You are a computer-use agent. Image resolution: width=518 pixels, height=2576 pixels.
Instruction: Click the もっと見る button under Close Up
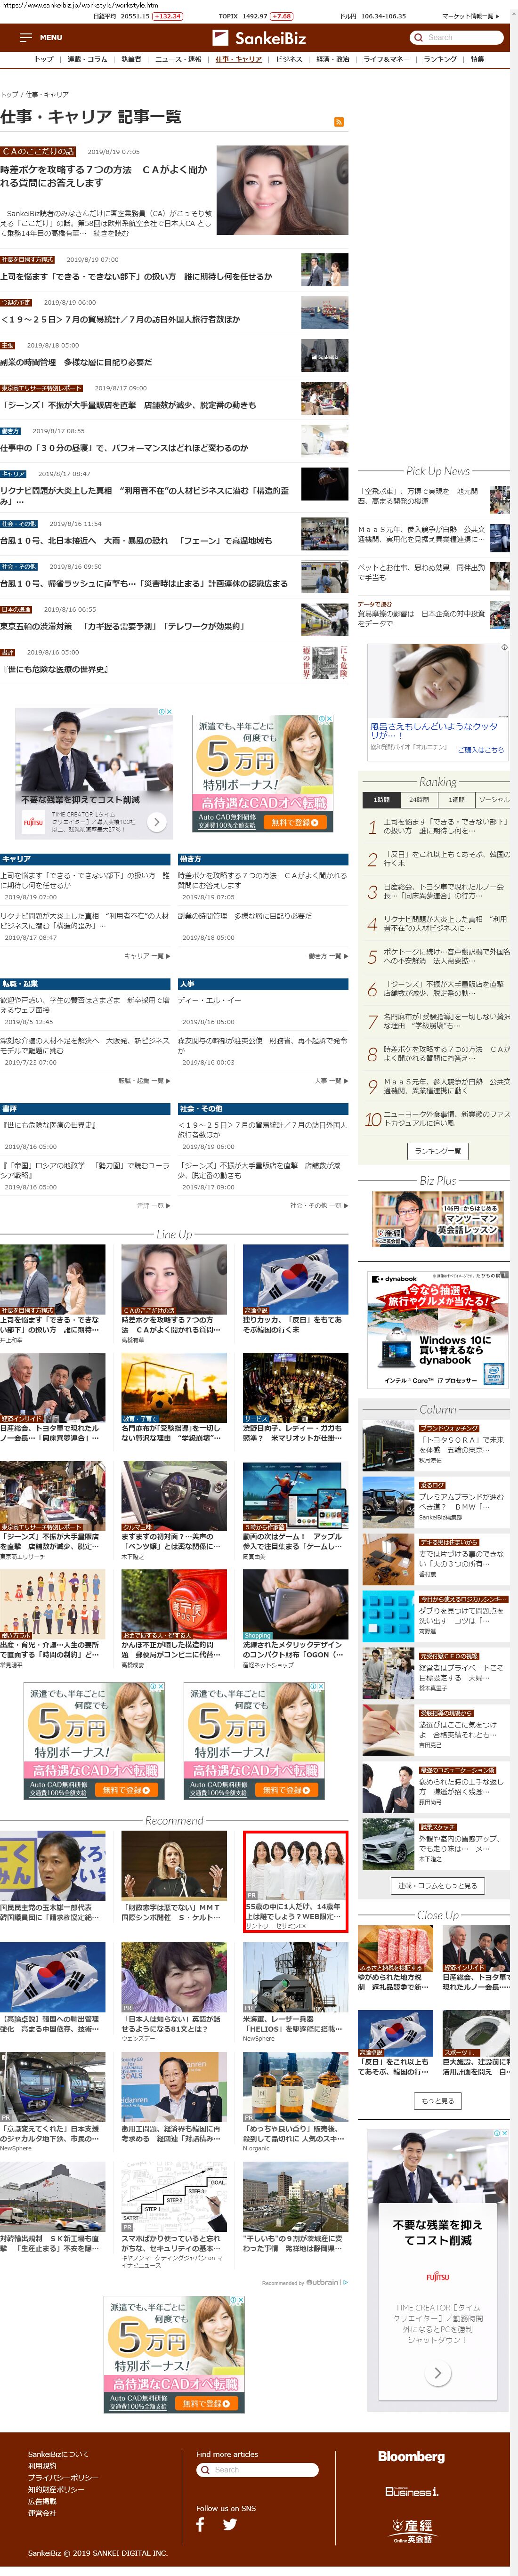[437, 2101]
